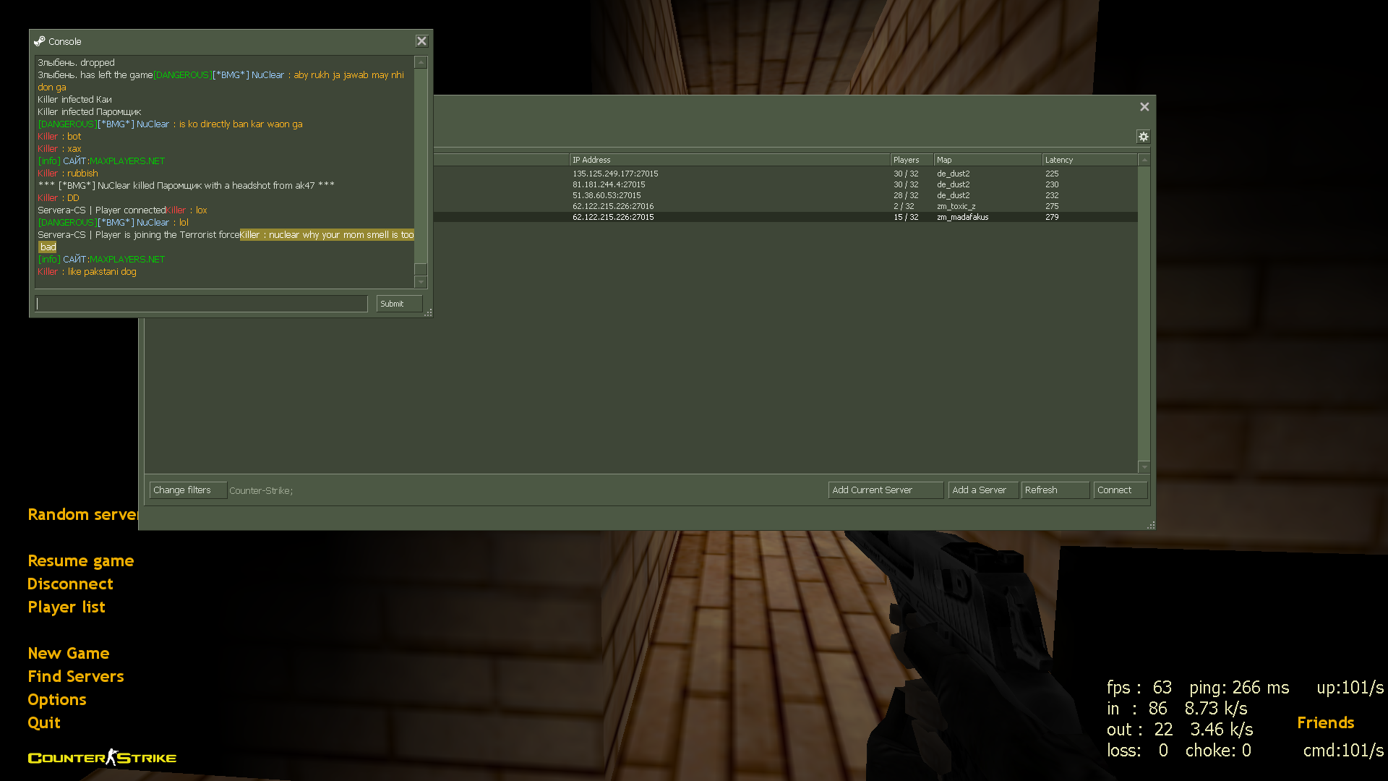Refresh the server list
Screen dimensions: 1388x781
1055,490
